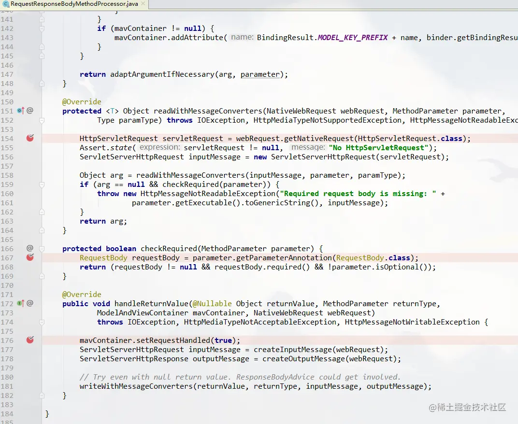Click handleReturnValue method name on line 172
Screen dimensions: 518x424
click(x=151, y=304)
